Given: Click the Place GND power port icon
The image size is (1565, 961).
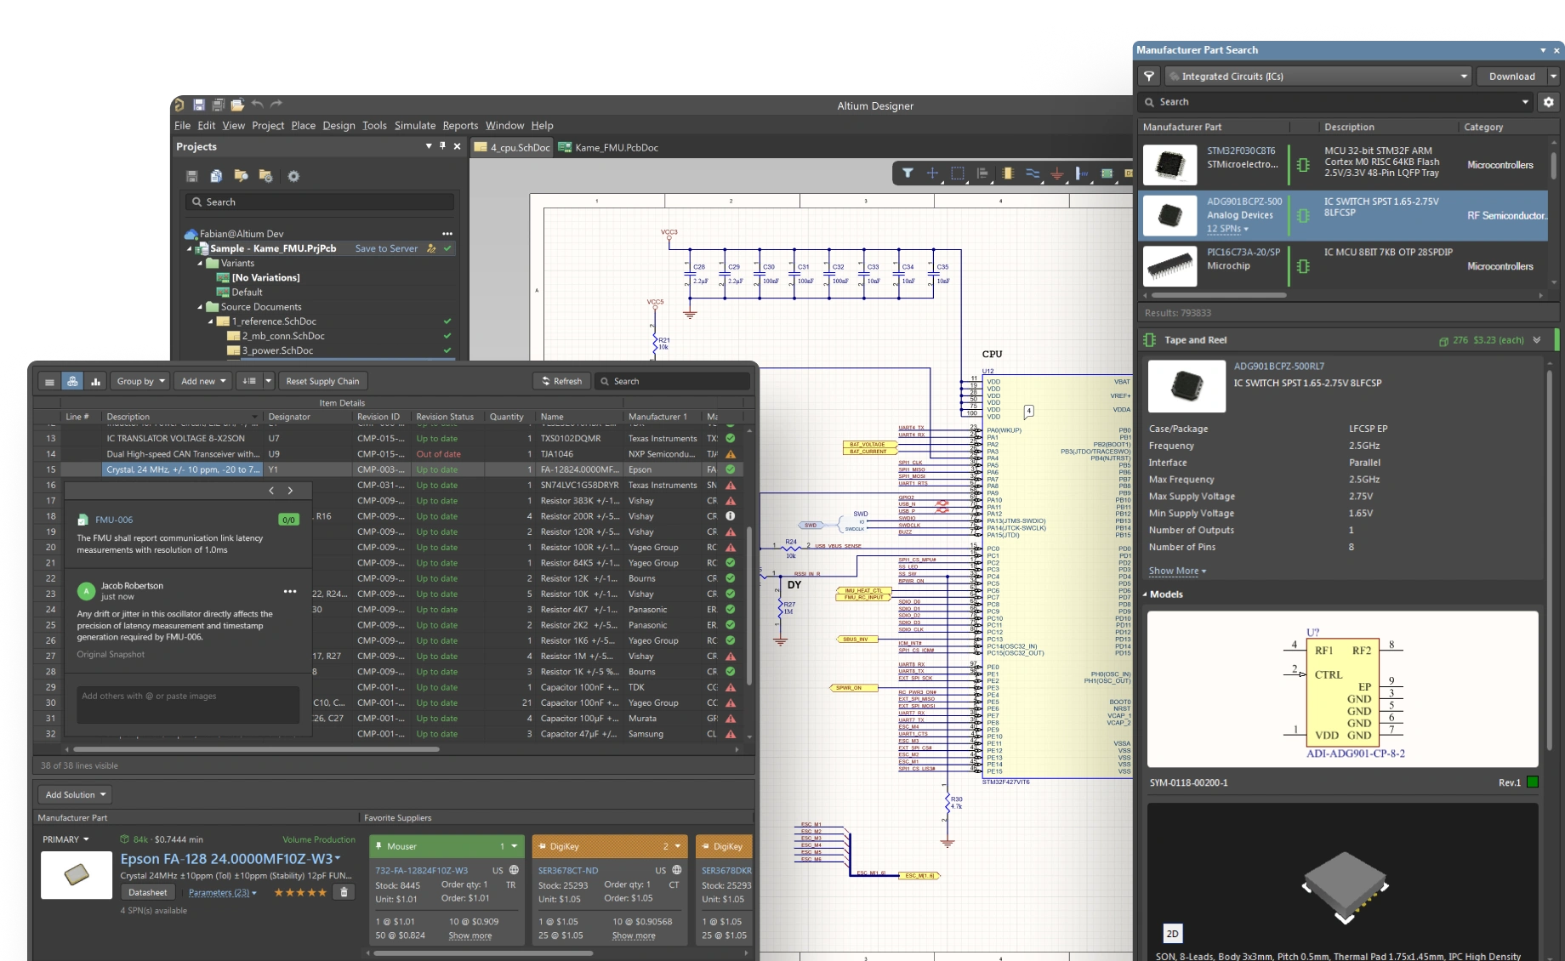Looking at the screenshot, I should [x=1057, y=173].
